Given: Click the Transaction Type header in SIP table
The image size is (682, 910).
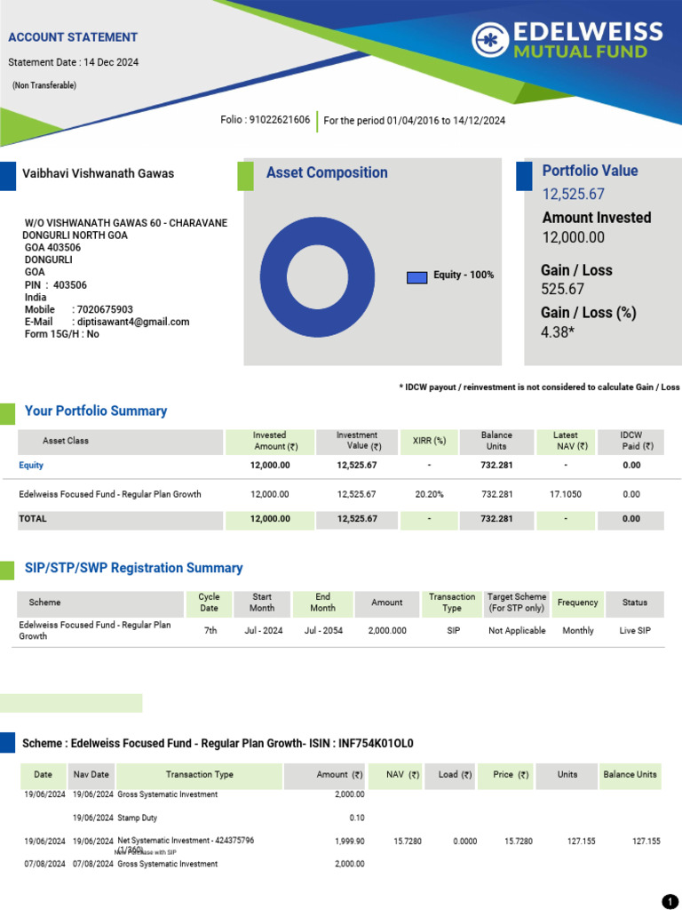Looking at the screenshot, I should 452,603.
